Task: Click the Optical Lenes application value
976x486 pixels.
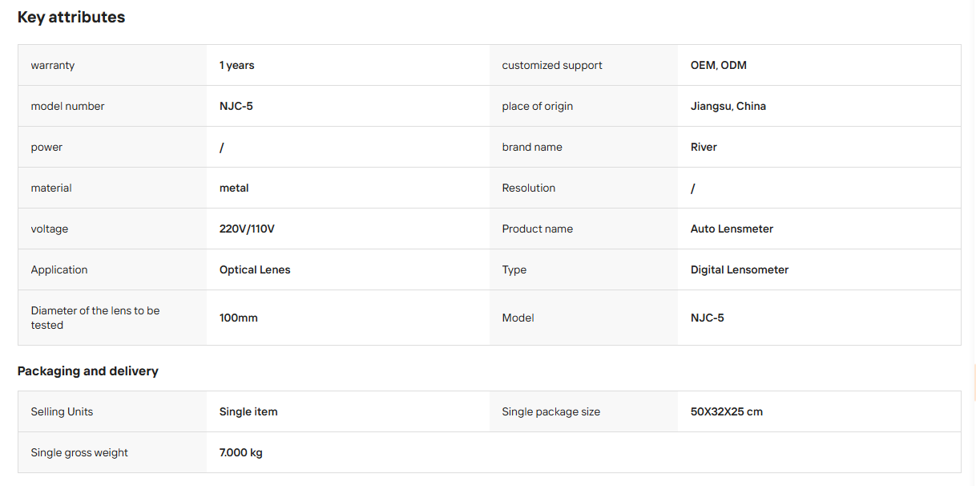Action: [255, 269]
